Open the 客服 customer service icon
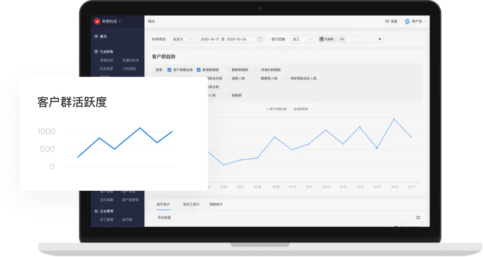The width and height of the screenshot is (483, 257). click(387, 21)
